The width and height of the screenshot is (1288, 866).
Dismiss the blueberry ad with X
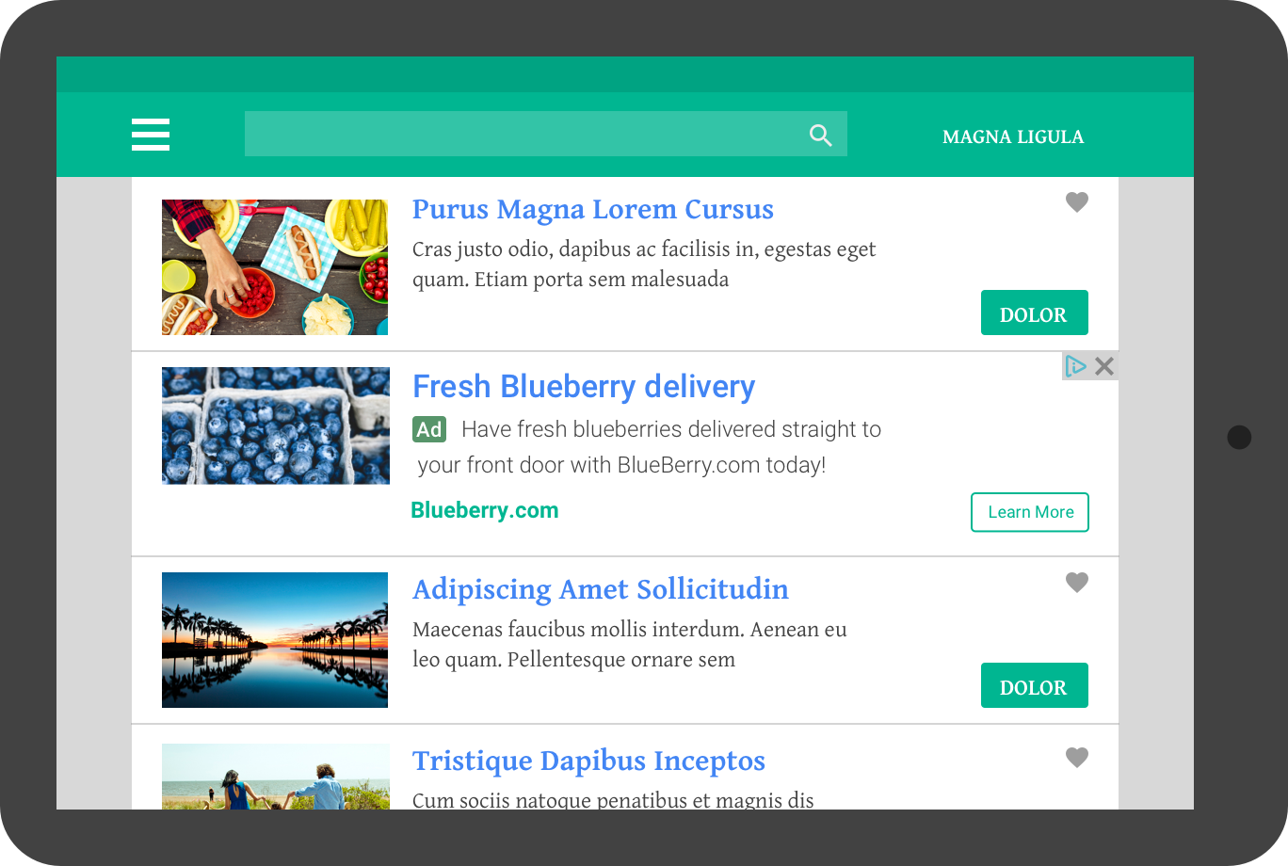(1105, 366)
